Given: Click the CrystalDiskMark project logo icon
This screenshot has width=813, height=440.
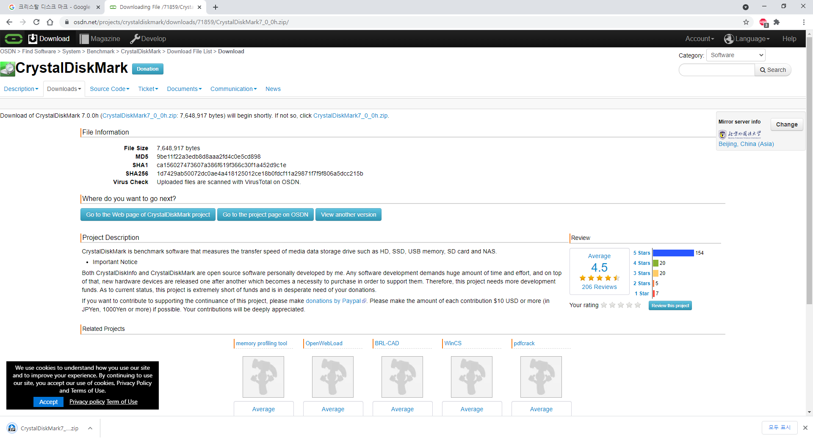Looking at the screenshot, I should pyautogui.click(x=8, y=69).
